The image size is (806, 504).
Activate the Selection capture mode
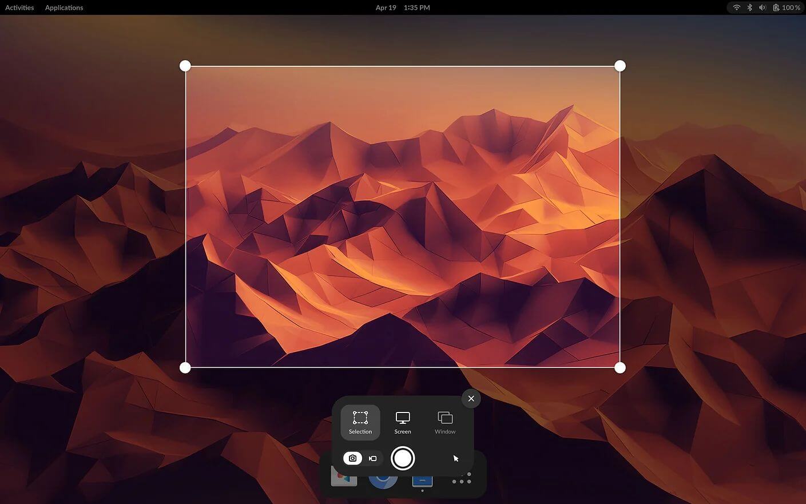click(360, 422)
